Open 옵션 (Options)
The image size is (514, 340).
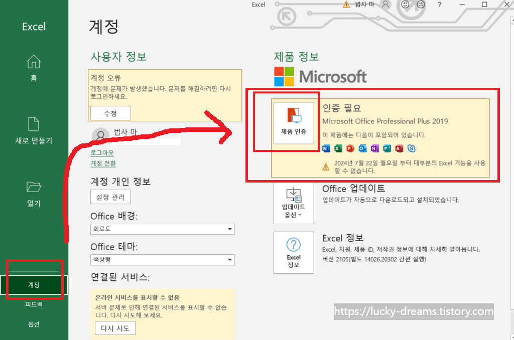tap(34, 324)
